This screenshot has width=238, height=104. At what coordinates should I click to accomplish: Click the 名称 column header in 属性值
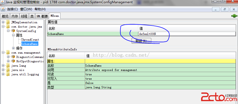point(93,28)
